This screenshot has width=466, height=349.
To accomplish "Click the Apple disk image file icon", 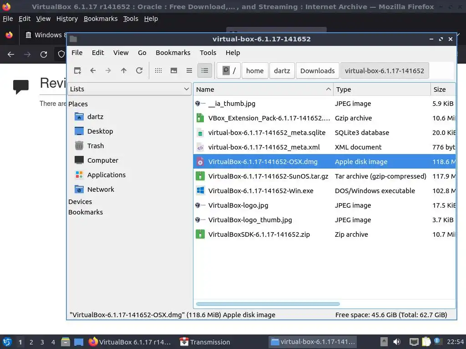I will (200, 161).
